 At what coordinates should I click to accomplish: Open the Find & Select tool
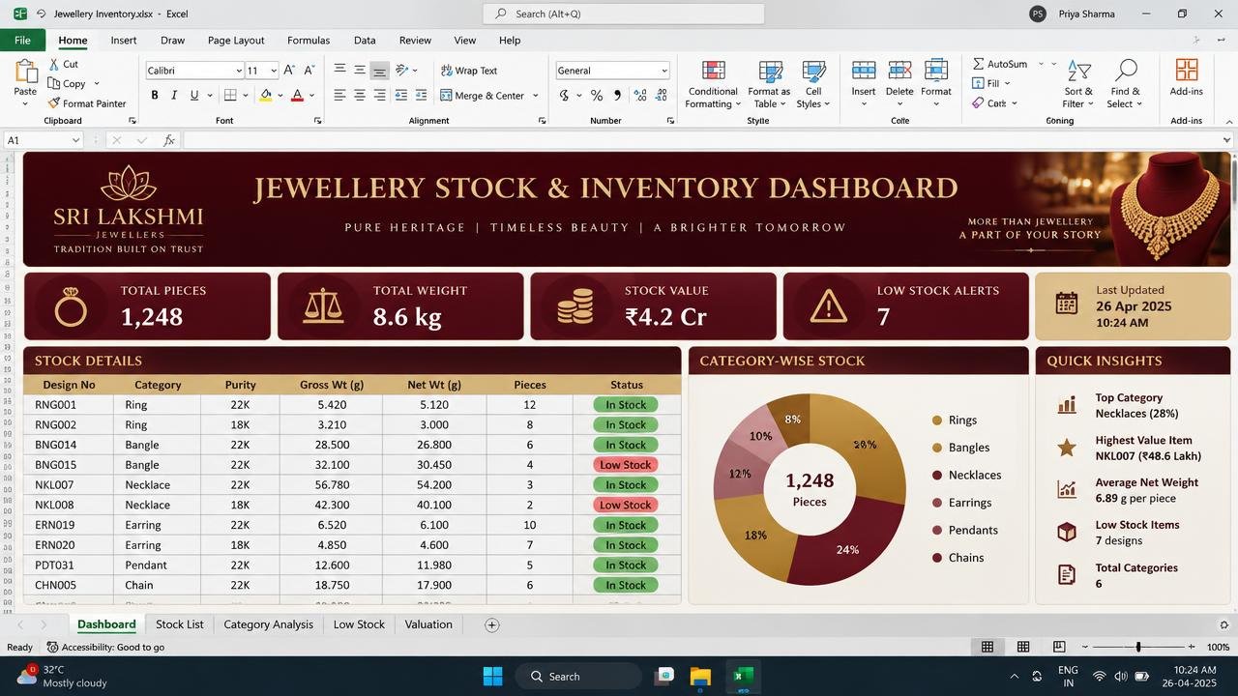[1125, 85]
